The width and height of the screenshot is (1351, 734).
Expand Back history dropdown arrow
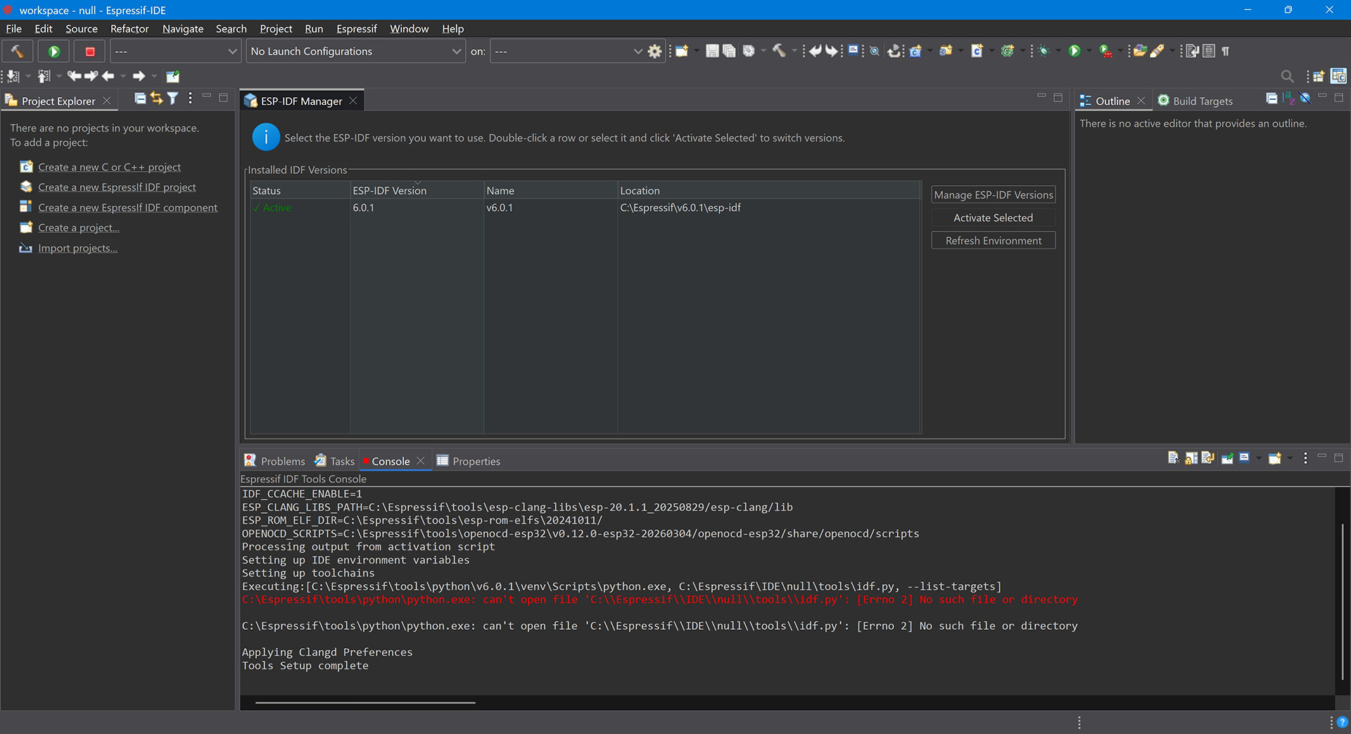pos(123,76)
